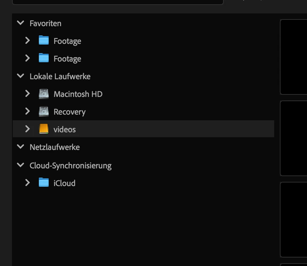
Task: Click the Macintosh HD disk icon
Action: click(x=44, y=94)
